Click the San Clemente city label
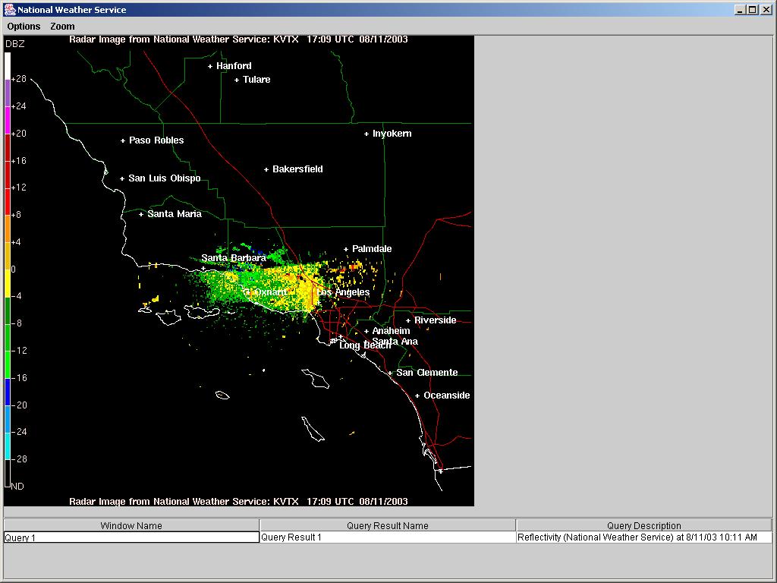 (426, 372)
